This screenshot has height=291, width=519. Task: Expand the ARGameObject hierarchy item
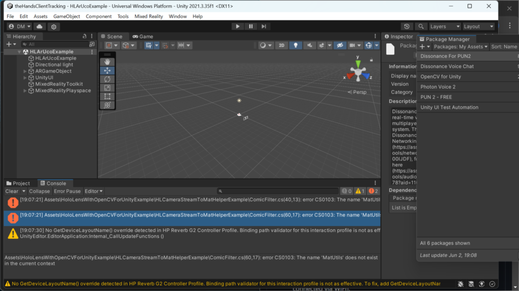(25, 71)
